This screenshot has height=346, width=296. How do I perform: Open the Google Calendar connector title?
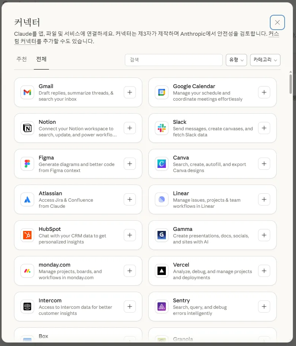pos(194,86)
